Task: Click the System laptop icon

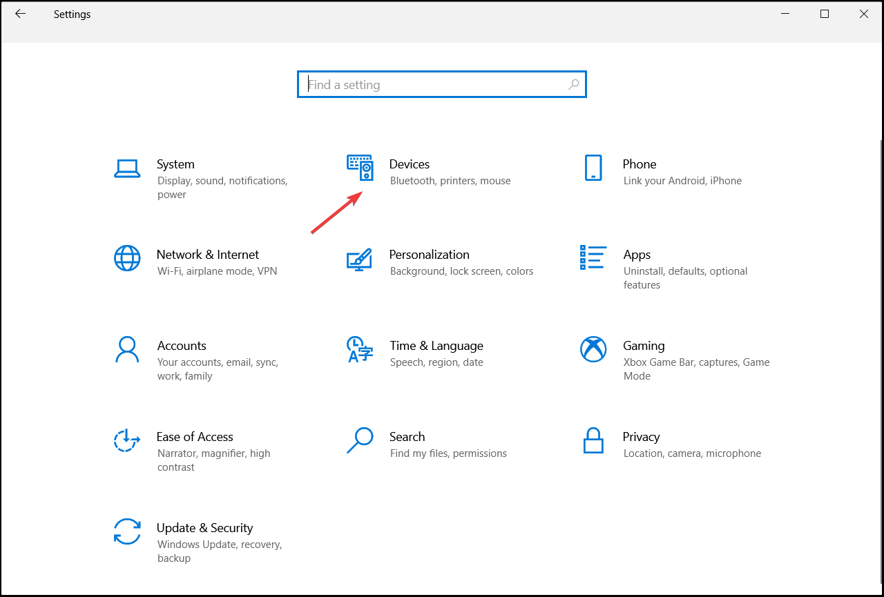Action: (x=127, y=168)
